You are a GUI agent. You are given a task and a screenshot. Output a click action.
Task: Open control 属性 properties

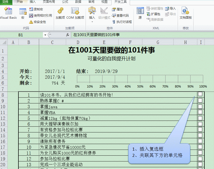point(117,9)
